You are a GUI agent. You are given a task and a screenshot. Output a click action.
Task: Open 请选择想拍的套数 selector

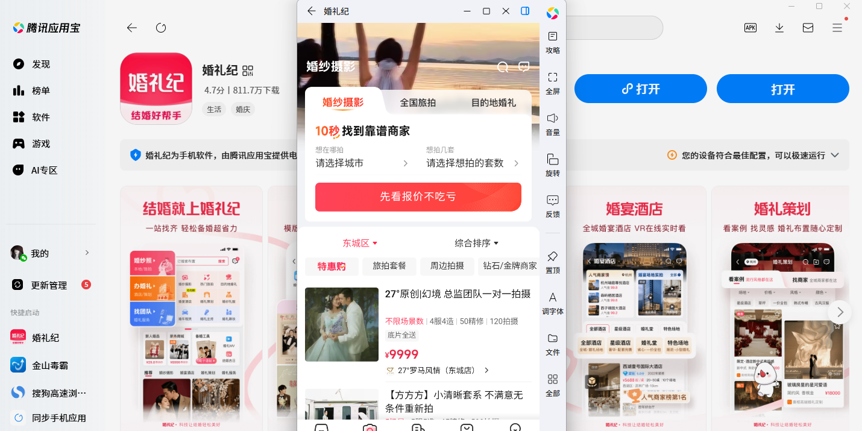(x=473, y=163)
